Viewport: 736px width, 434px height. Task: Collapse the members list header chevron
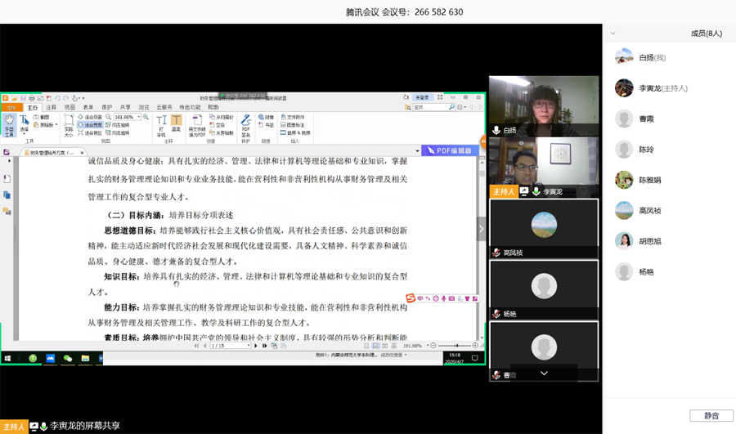click(x=613, y=34)
